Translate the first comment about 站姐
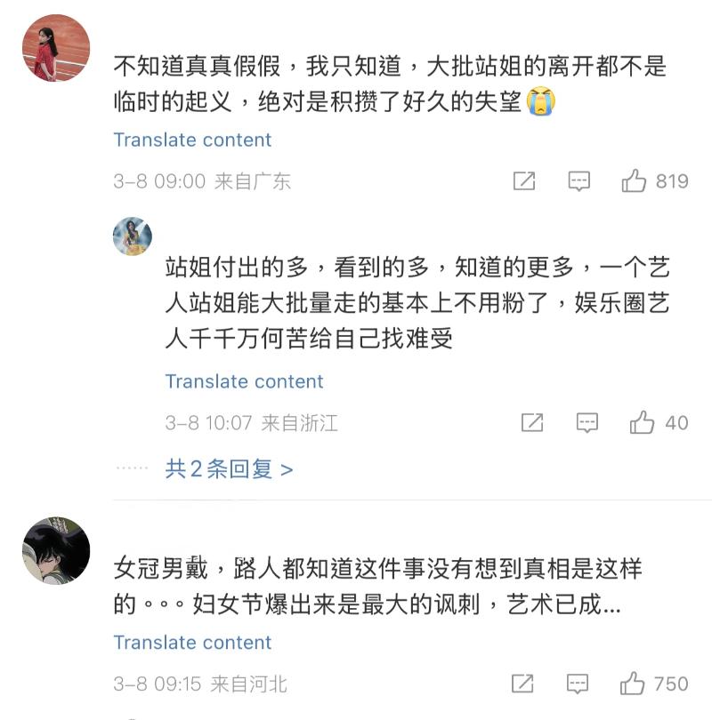 pos(192,140)
